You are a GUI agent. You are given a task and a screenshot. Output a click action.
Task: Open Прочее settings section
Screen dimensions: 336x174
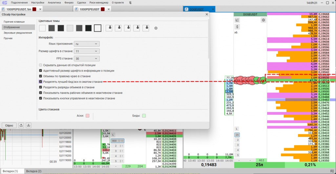pos(18,38)
